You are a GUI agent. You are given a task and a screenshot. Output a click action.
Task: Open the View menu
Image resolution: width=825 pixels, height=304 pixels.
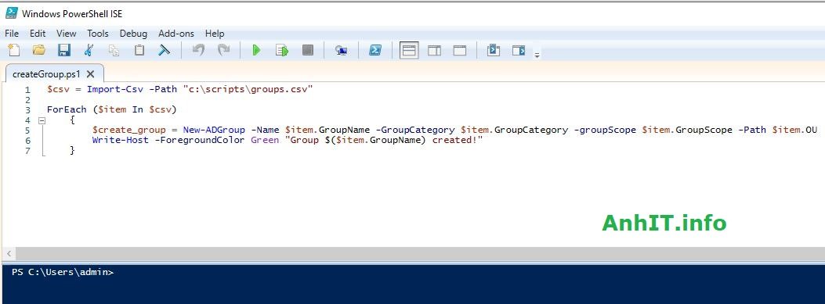tap(67, 33)
